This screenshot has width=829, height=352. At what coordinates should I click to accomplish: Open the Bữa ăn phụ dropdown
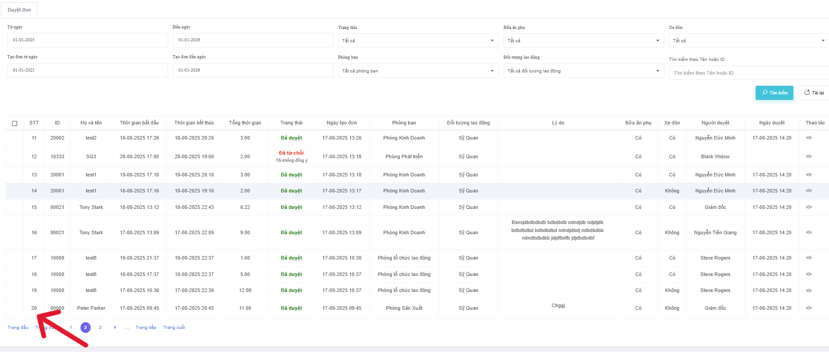click(x=583, y=40)
